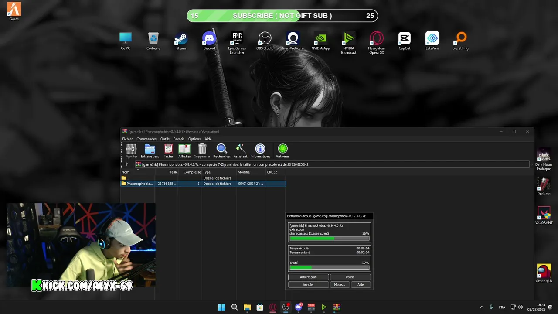Image resolution: width=558 pixels, height=314 pixels.
Task: Select the Iriun Webcam desktop icon
Action: coord(293,41)
